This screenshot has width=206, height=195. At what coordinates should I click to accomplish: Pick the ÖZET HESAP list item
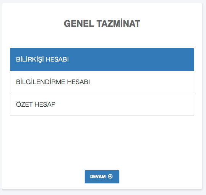(102, 104)
